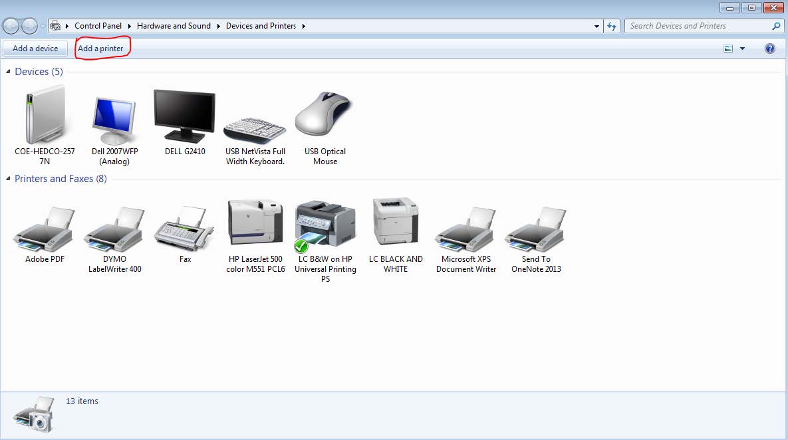Open the change-view dropdown arrow
Image resolution: width=788 pixels, height=440 pixels.
[x=742, y=48]
